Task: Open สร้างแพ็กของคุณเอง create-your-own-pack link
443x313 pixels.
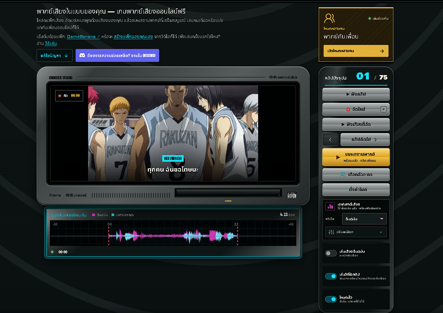Action: pyautogui.click(x=133, y=37)
